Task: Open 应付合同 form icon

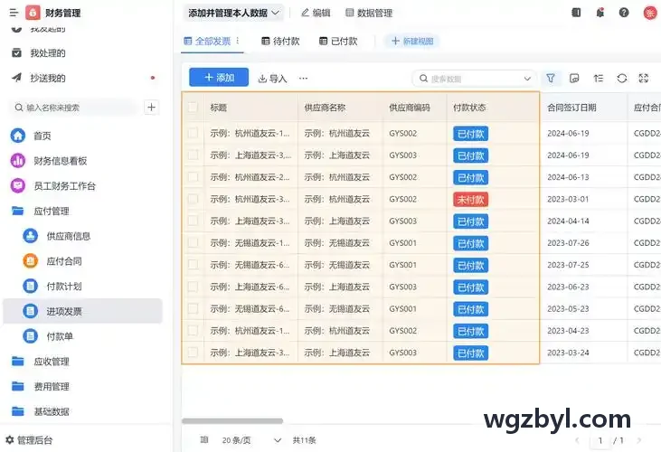Action: click(x=31, y=261)
